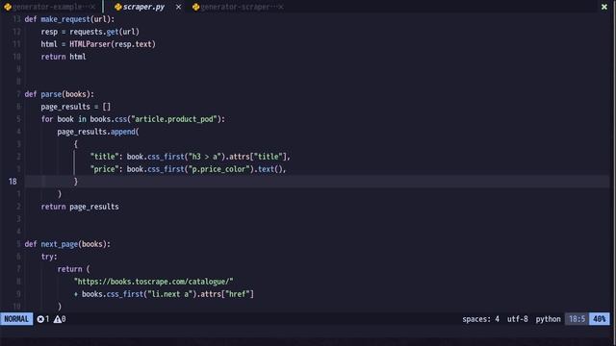
Task: Click the Python icon on generator-example tab
Action: click(x=8, y=7)
